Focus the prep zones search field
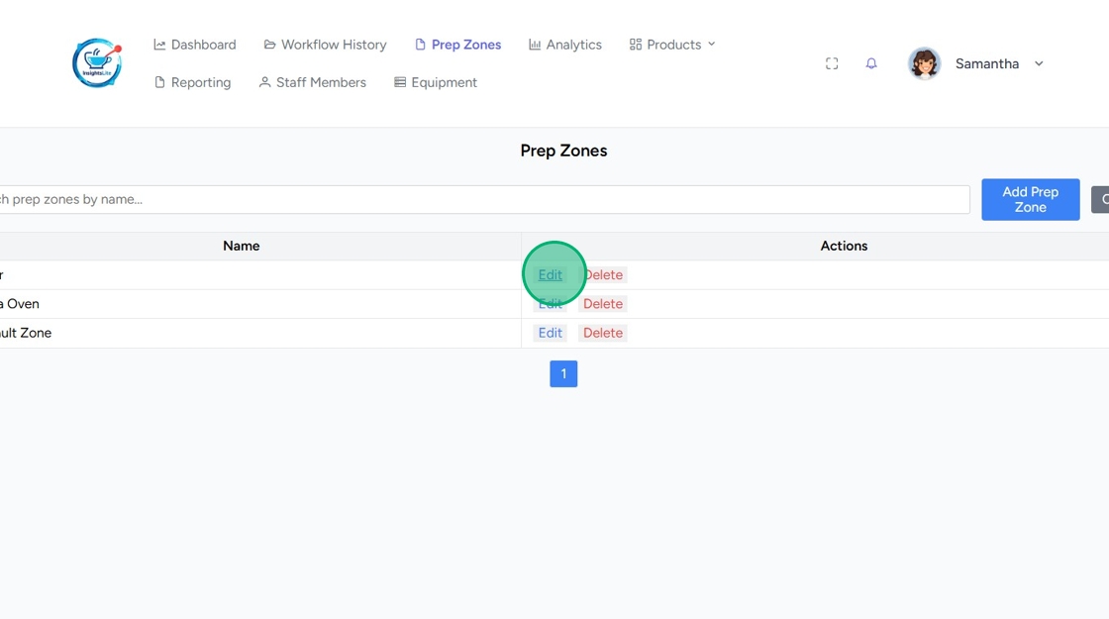The width and height of the screenshot is (1109, 619). click(x=484, y=199)
